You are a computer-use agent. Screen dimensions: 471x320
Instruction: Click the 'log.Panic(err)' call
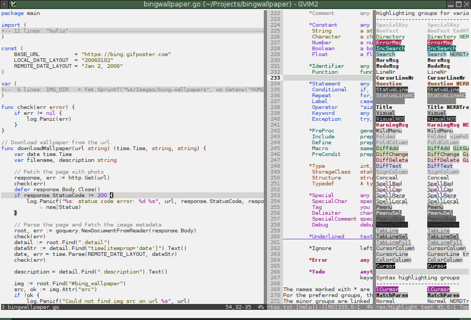(49, 119)
